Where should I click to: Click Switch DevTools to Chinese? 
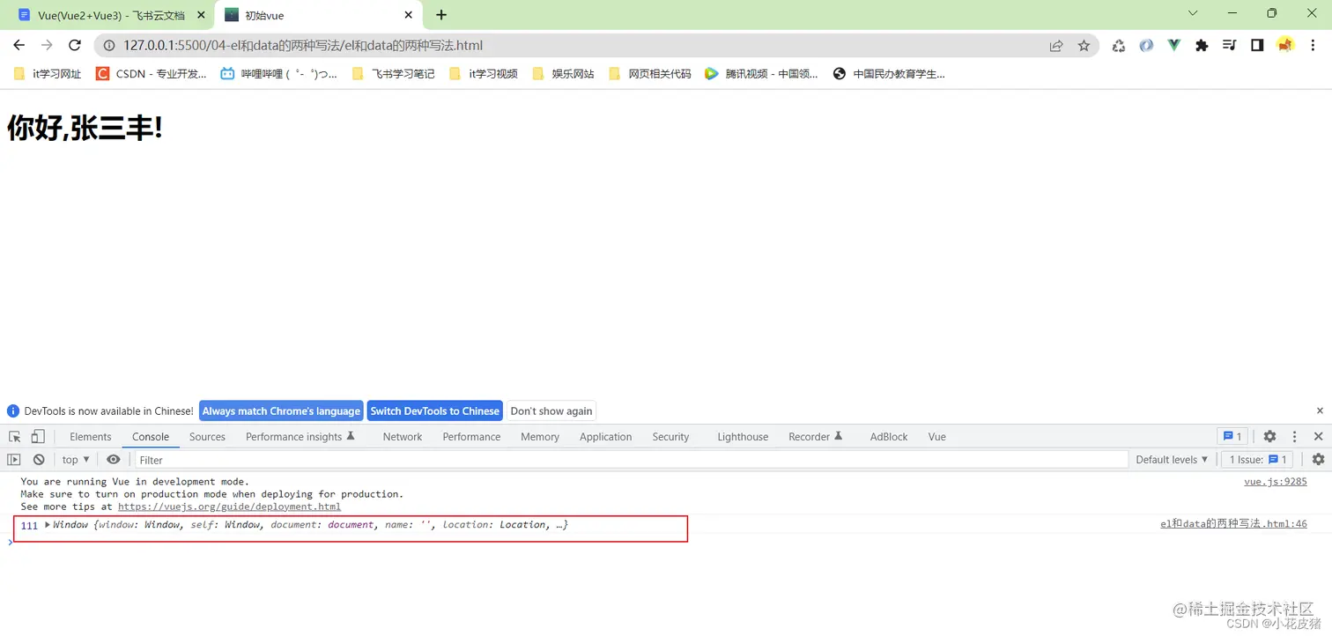pyautogui.click(x=434, y=411)
